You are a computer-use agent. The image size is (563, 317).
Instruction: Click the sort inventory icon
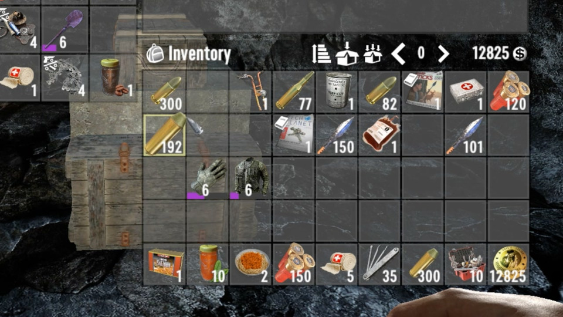pyautogui.click(x=321, y=53)
